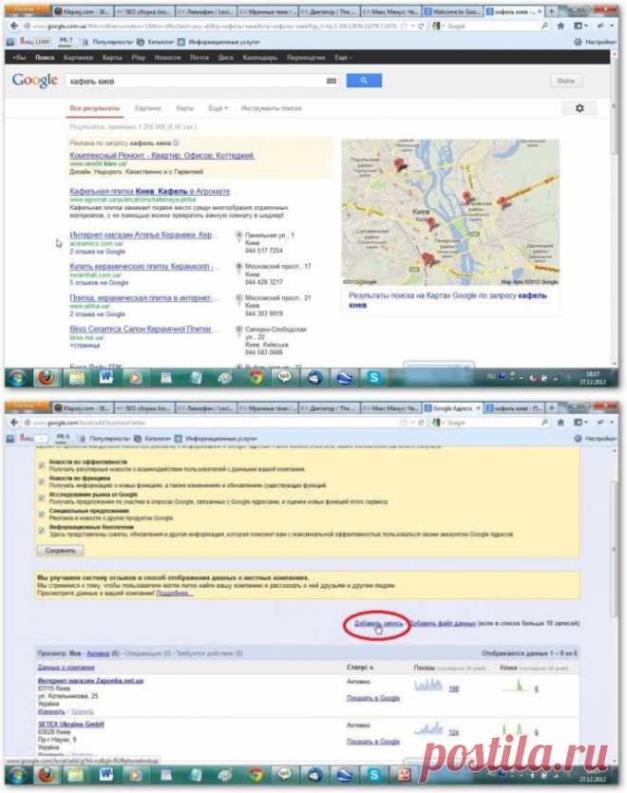This screenshot has width=627, height=793.
Task: Uncheck Специальные предложения checkbox
Action: [42, 514]
